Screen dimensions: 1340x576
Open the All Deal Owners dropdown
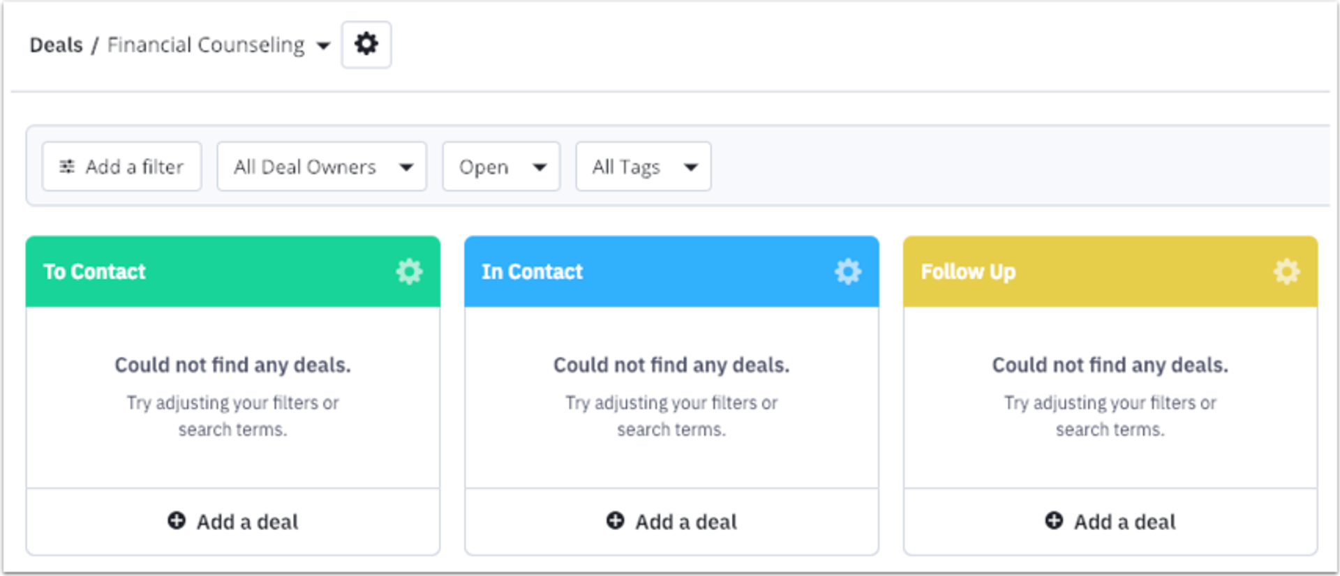coord(321,166)
